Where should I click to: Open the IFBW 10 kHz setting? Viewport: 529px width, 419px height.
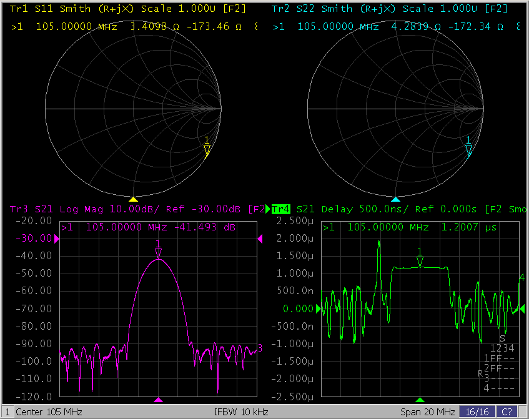(242, 413)
